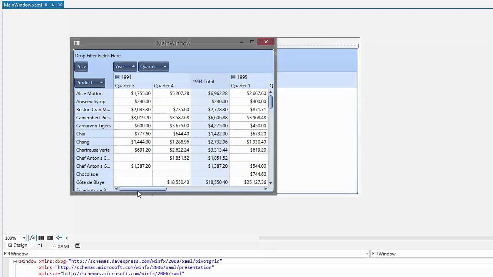Collapse the XAML Window element node
This screenshot has height=277, width=493.
[15, 261]
